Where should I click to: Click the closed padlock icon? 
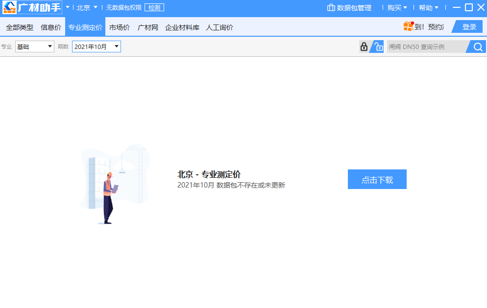(364, 47)
